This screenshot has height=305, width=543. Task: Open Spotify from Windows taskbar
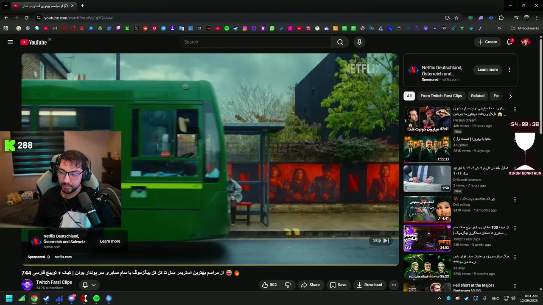96,298
